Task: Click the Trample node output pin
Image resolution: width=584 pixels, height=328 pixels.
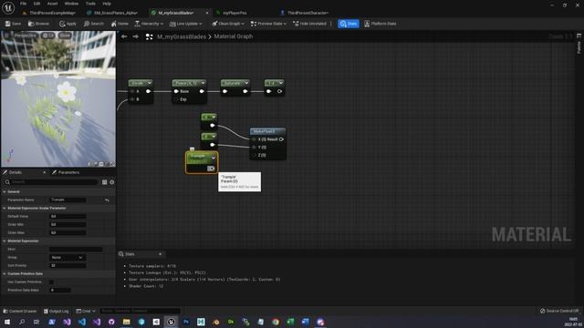Action: pos(211,169)
